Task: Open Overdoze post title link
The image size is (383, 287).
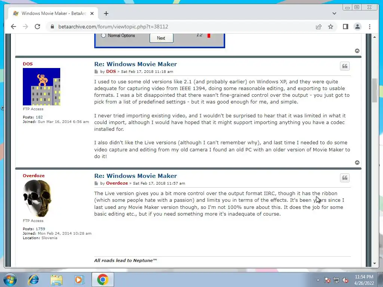Action: click(x=135, y=176)
